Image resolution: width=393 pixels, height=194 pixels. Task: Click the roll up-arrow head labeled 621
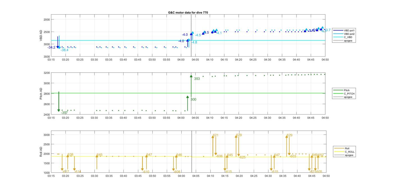[213, 137]
